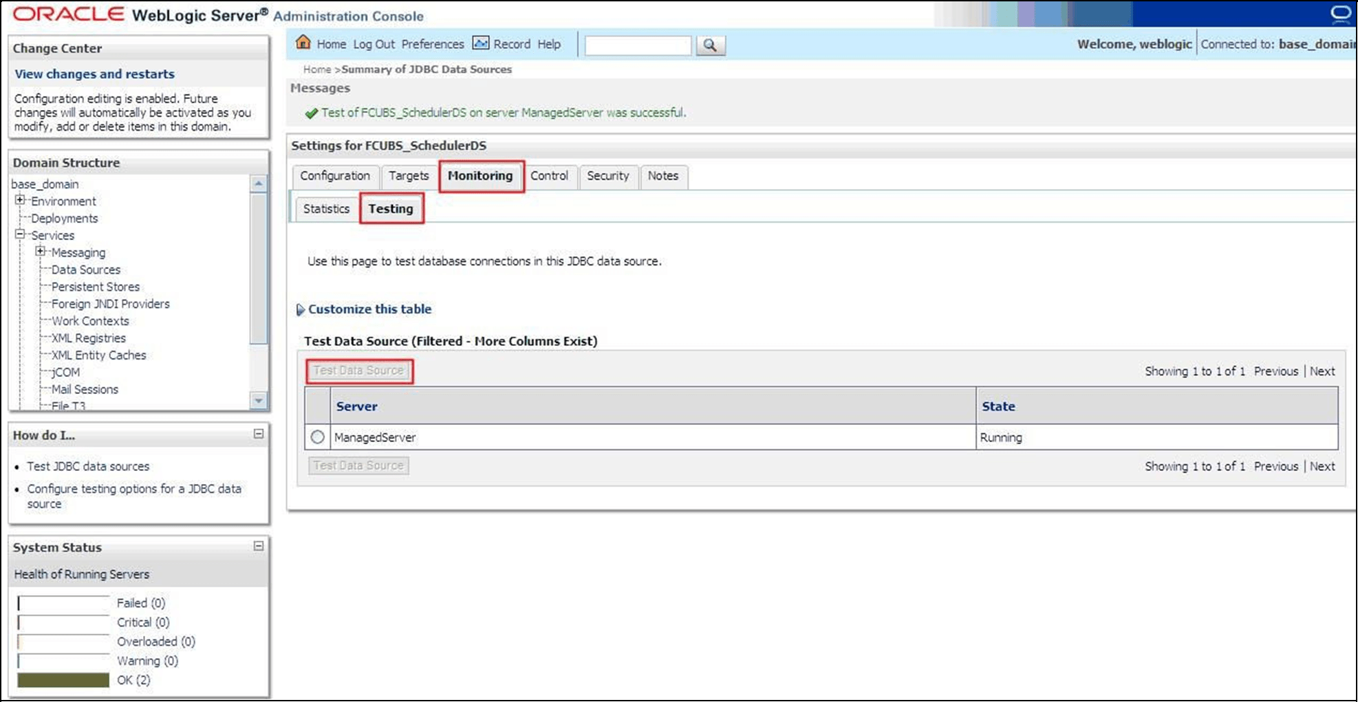1358x702 pixels.
Task: Select Deployments in Domain Structure tree
Action: 65,219
